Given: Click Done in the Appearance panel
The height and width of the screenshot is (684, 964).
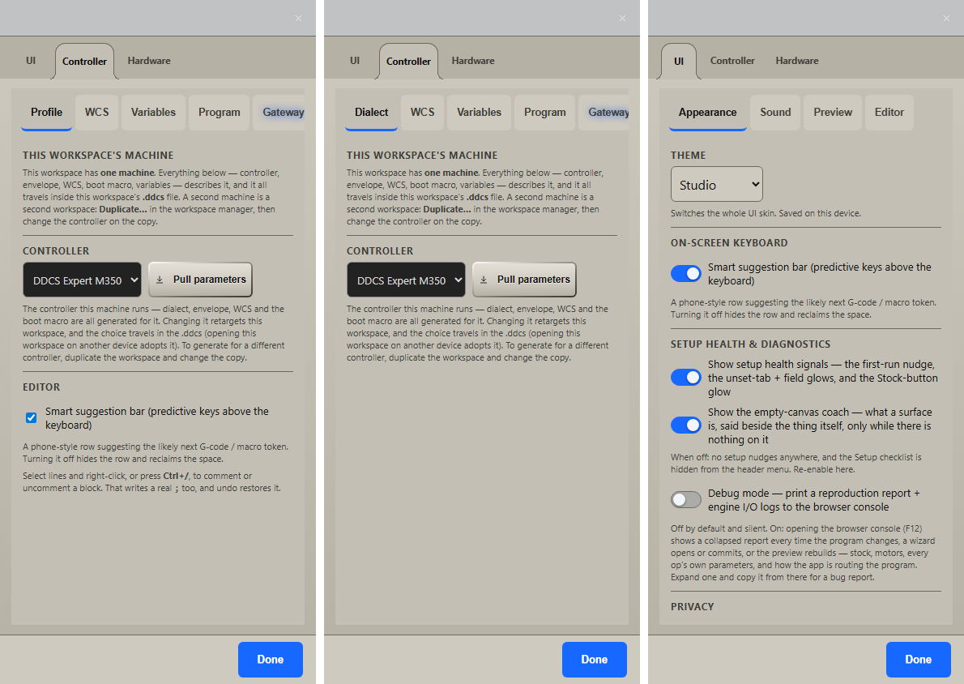Looking at the screenshot, I should [x=919, y=660].
